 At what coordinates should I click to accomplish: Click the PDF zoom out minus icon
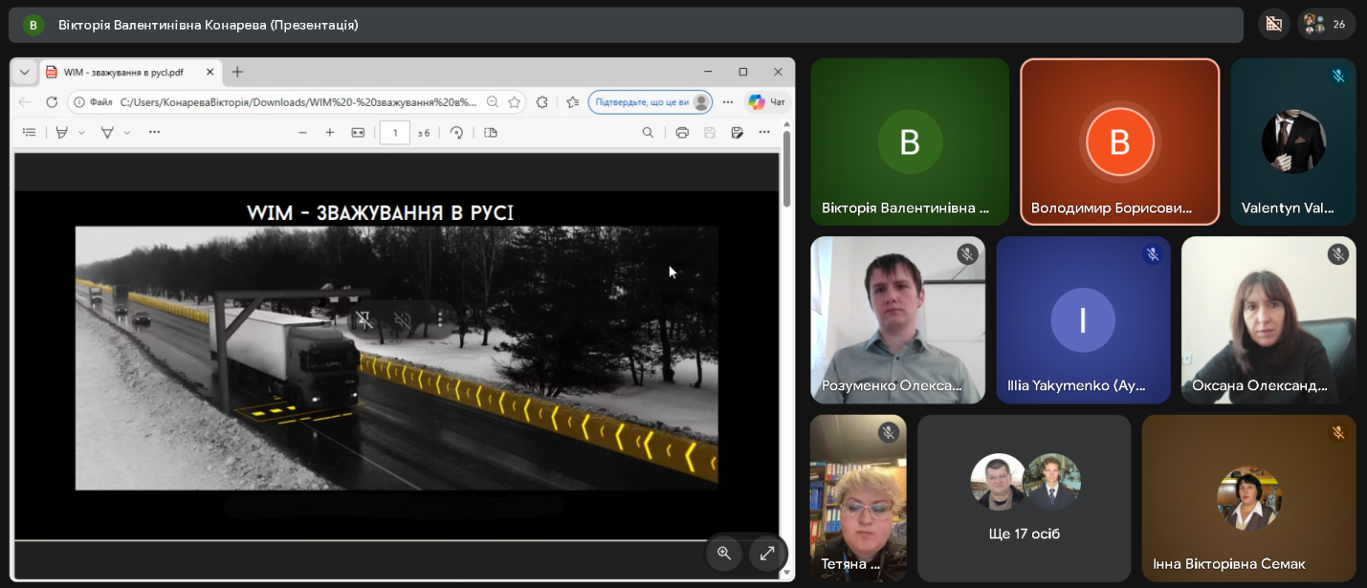303,133
